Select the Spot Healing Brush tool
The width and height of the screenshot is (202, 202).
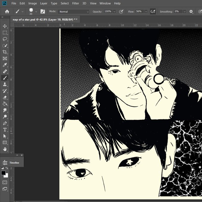pyautogui.click(x=5, y=71)
